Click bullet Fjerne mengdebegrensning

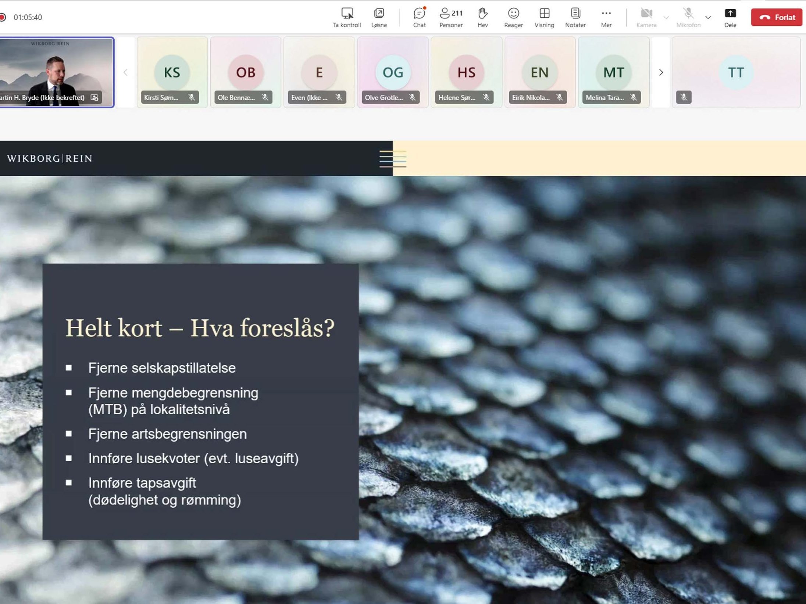[x=173, y=401]
